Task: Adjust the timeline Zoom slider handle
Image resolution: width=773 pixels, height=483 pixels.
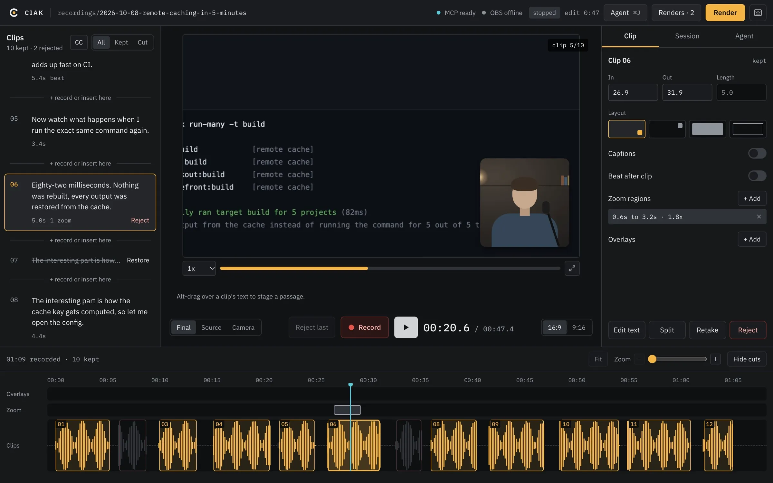Action: click(x=652, y=359)
